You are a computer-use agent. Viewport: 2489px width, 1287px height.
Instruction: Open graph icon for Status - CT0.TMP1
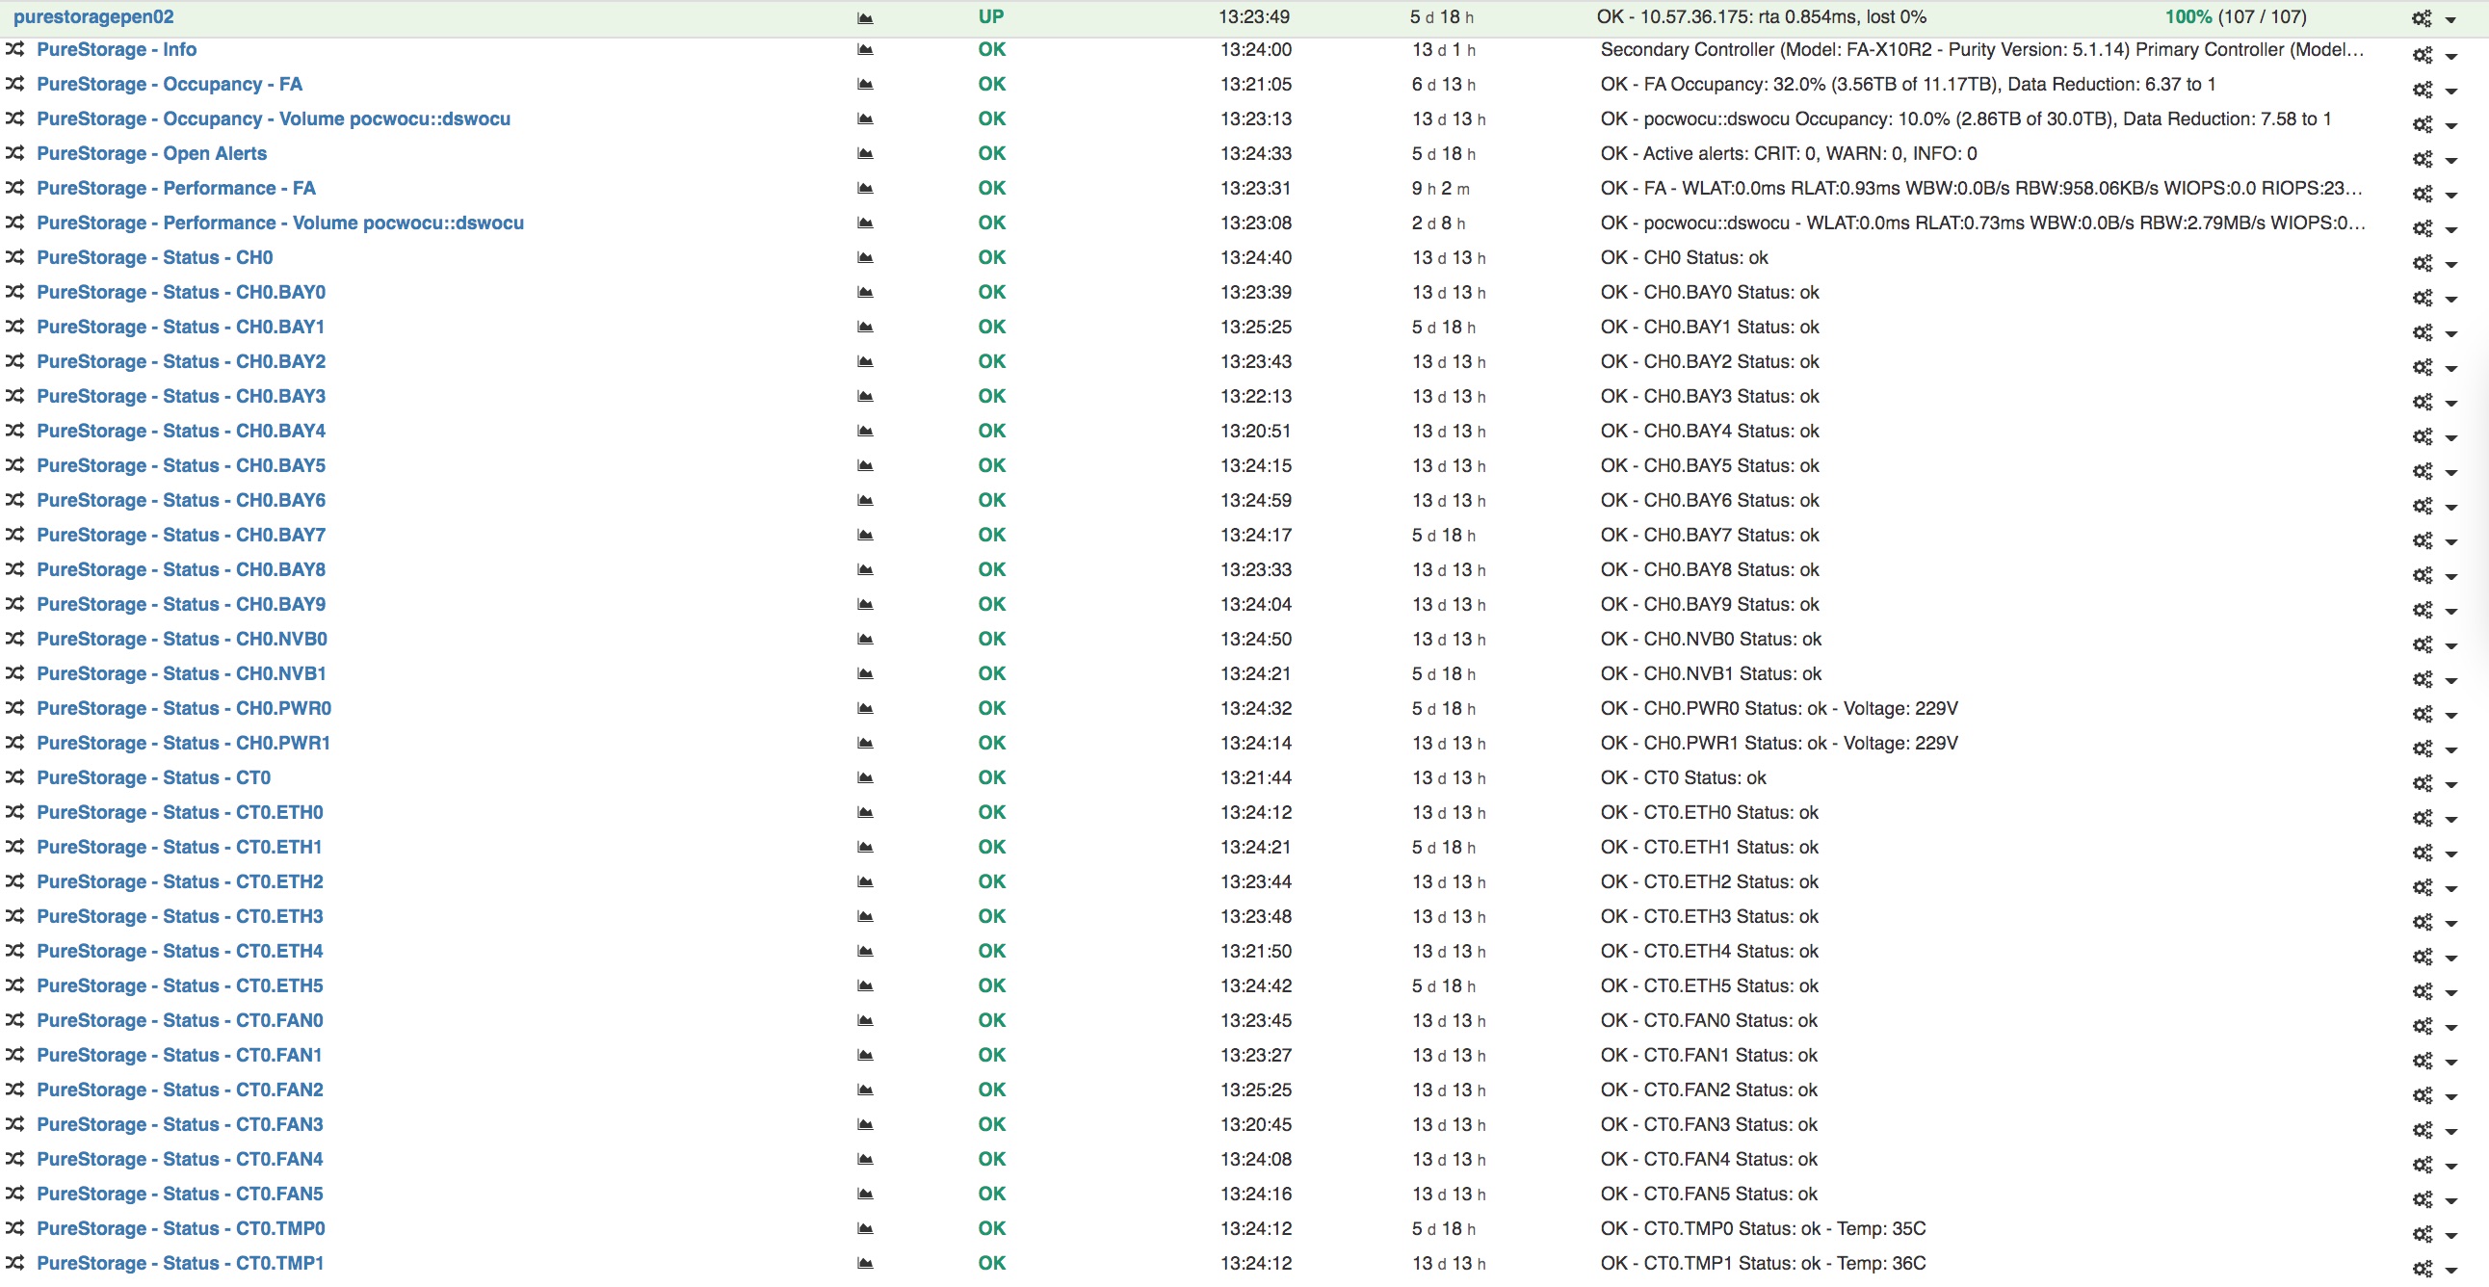865,1264
